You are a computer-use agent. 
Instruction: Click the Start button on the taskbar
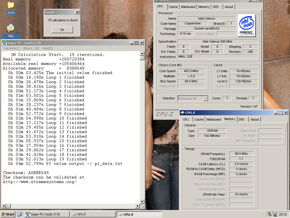point(8,214)
